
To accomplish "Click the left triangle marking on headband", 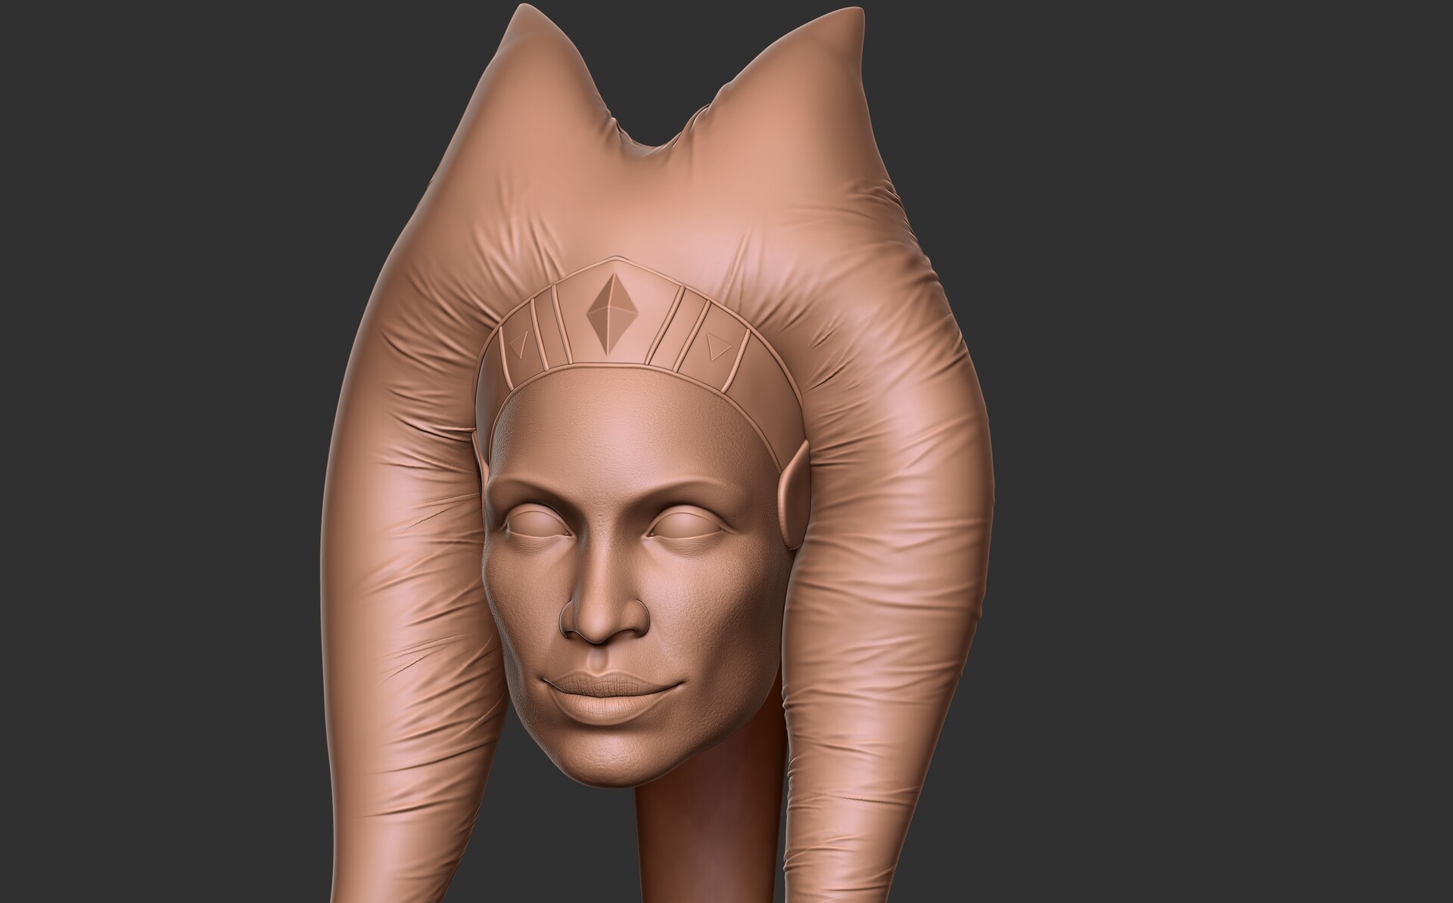I will pyautogui.click(x=521, y=342).
